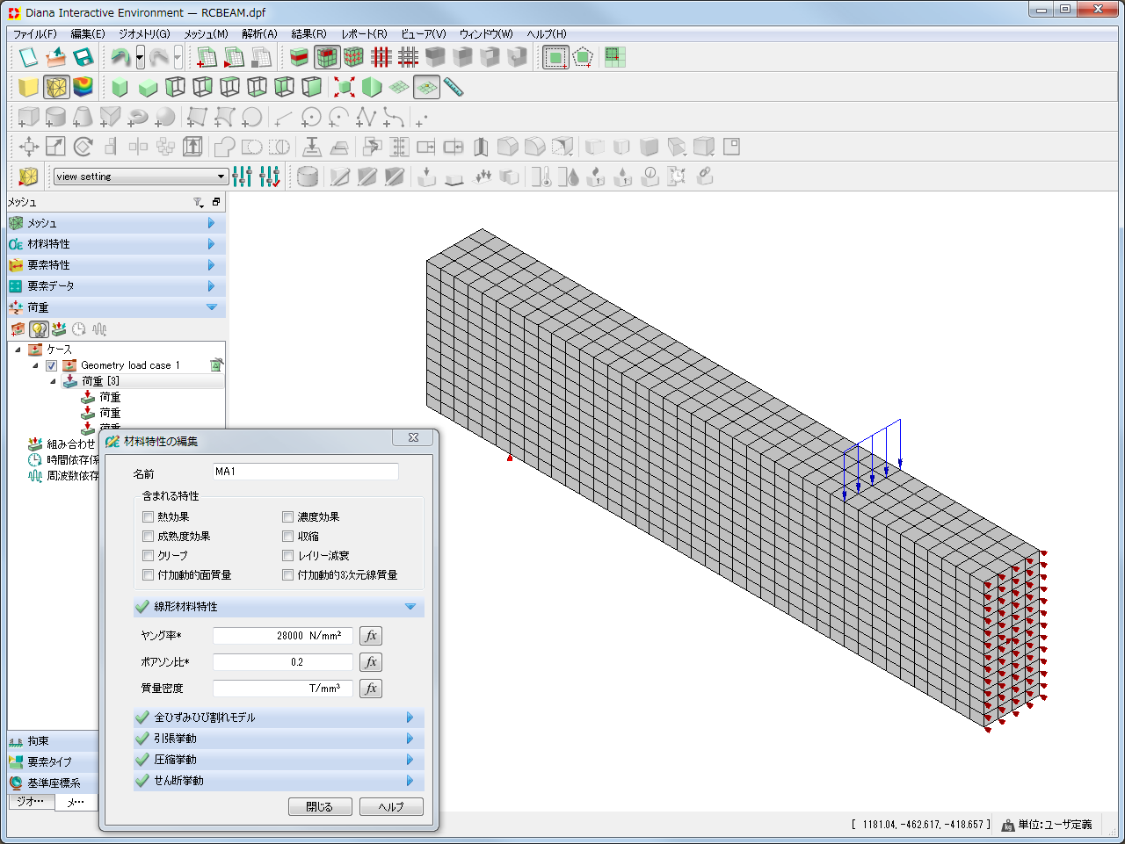Click trash icon beside Geometry load case 1
The width and height of the screenshot is (1125, 844).
pos(216,364)
